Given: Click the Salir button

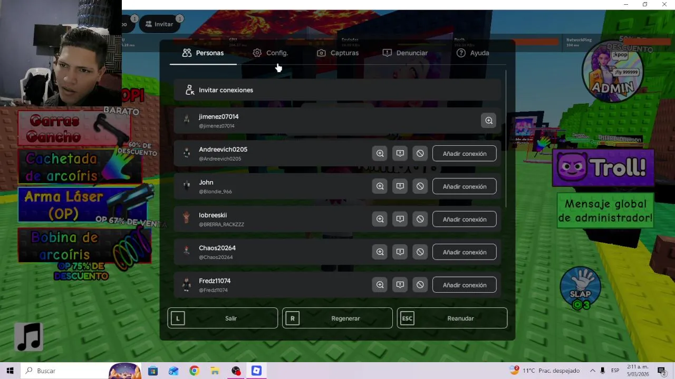Looking at the screenshot, I should click(x=223, y=318).
